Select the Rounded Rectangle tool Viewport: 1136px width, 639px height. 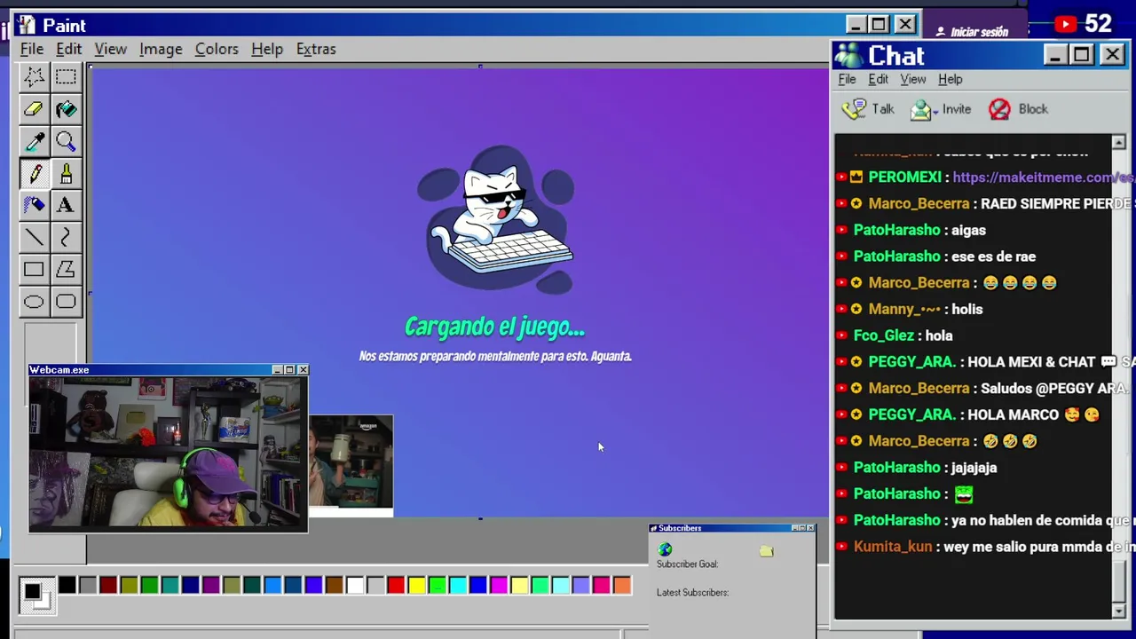click(x=66, y=302)
